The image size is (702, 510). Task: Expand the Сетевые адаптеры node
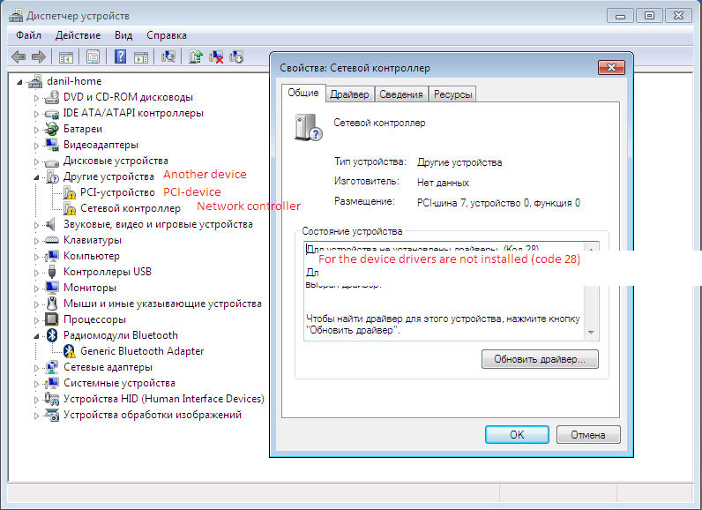pyautogui.click(x=36, y=368)
